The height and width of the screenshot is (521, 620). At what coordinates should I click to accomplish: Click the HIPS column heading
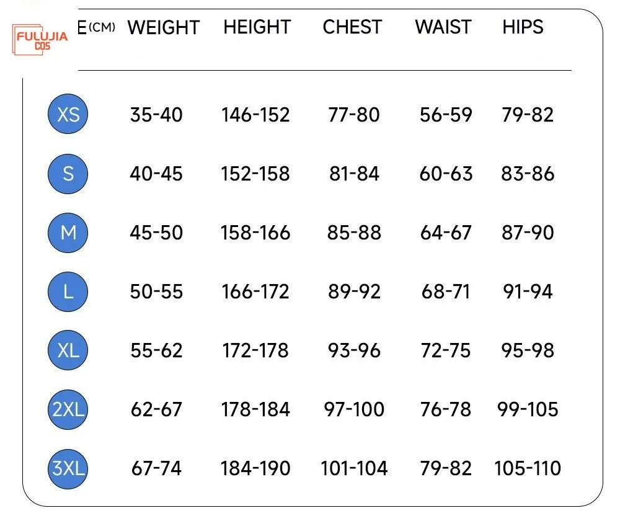coord(523,27)
